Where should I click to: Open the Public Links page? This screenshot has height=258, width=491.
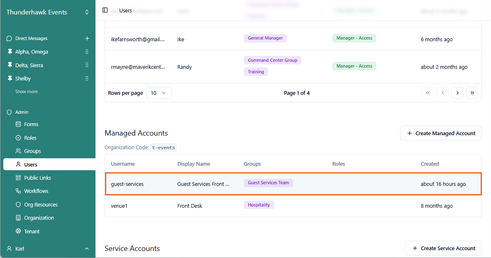(37, 178)
